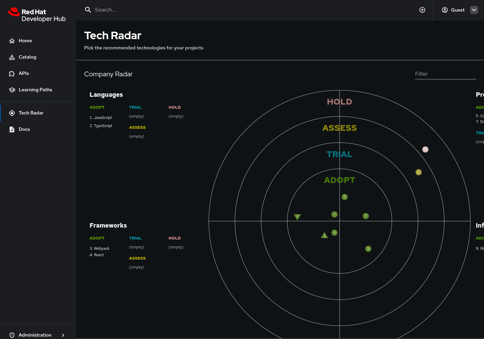The image size is (484, 339).
Task: Click the Docs document icon
Action: (12, 129)
